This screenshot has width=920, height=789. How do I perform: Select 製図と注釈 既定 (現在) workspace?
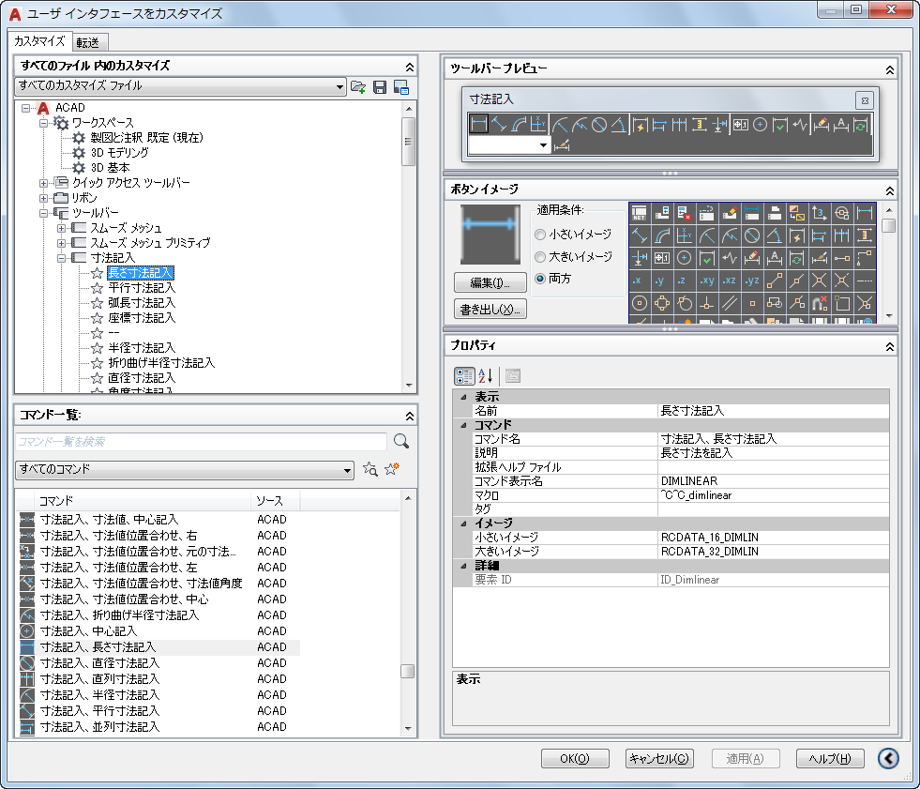click(x=146, y=137)
